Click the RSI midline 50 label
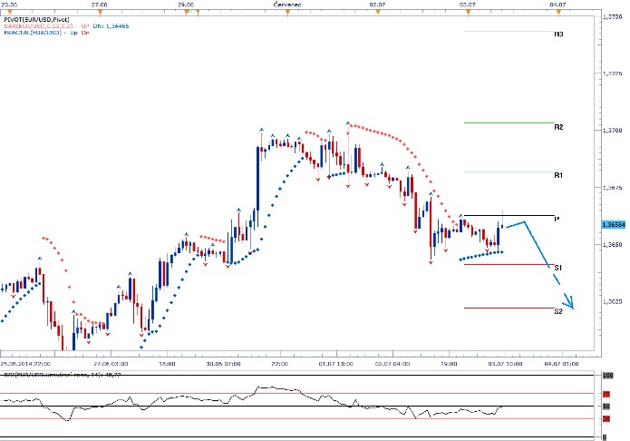 606,407
